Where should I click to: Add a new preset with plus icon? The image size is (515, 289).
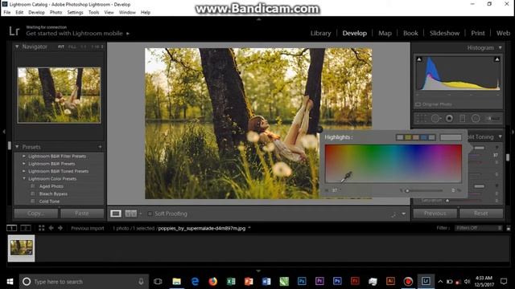point(100,147)
